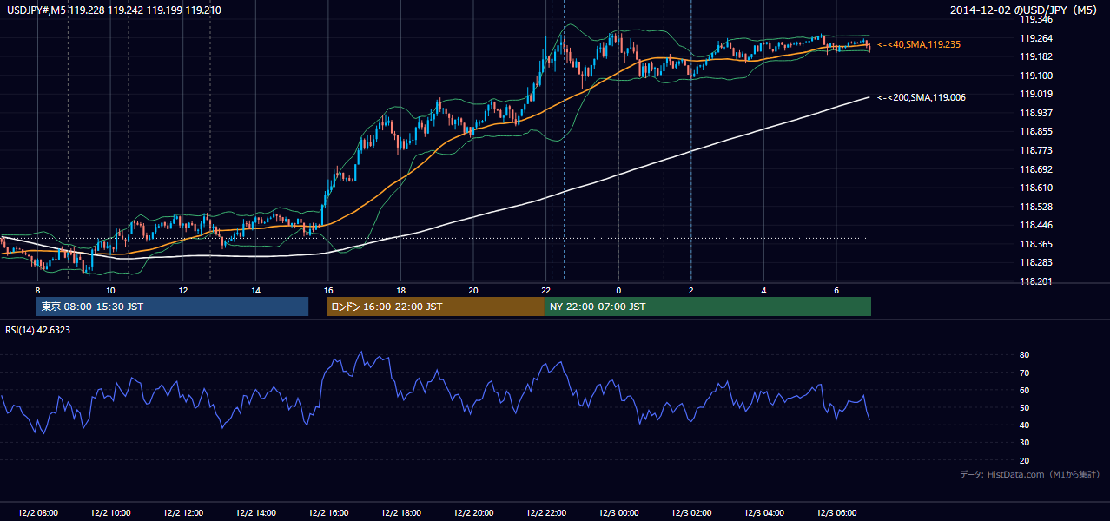Click the 12/2 14:00 date label
The width and height of the screenshot is (1110, 521).
tap(255, 512)
